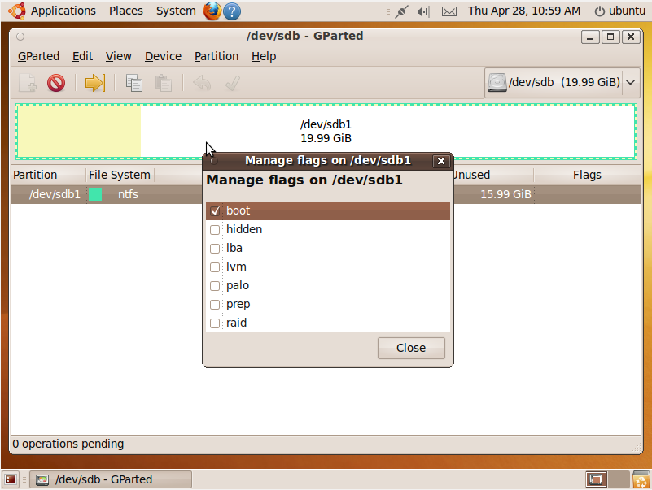This screenshot has width=652, height=490.
Task: Open the Trash icon in the bottom panel
Action: tap(641, 479)
